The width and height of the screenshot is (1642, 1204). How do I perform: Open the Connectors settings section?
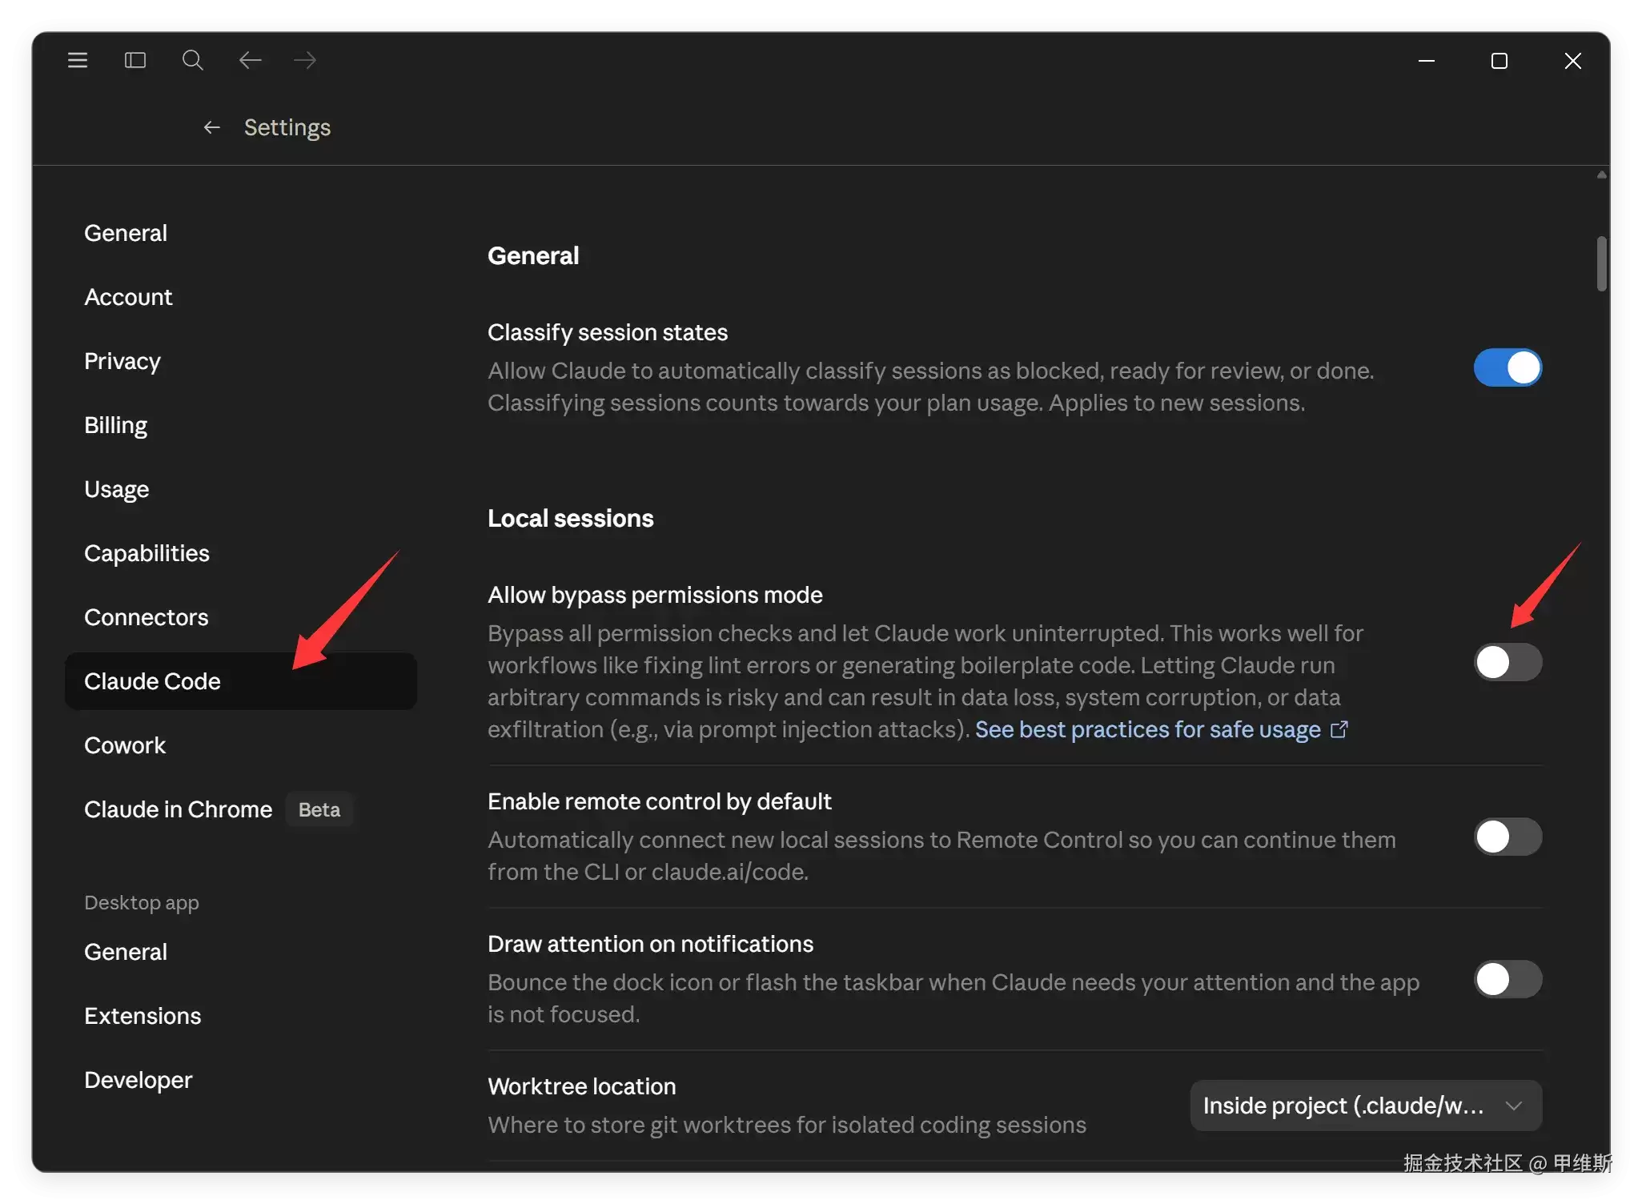[x=240, y=617]
